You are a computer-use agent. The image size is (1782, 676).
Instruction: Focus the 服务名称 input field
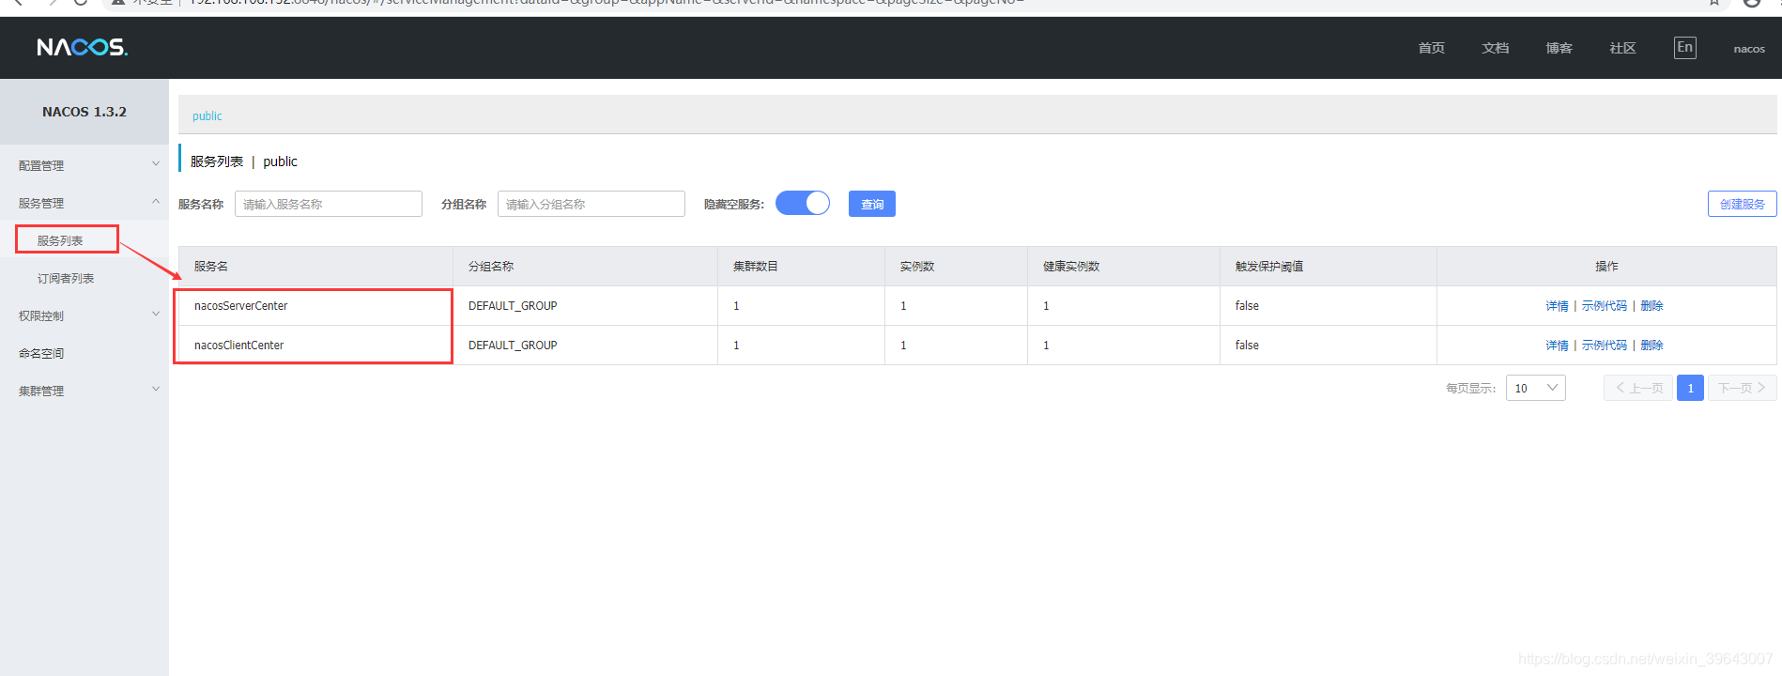click(x=329, y=204)
